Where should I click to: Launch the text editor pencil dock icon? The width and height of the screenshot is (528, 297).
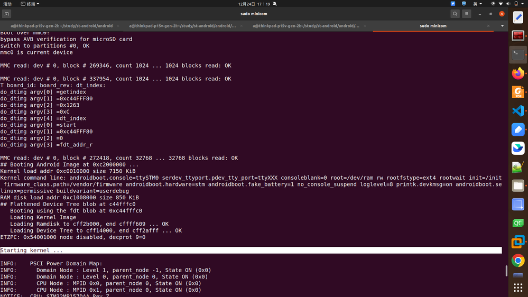(x=518, y=17)
